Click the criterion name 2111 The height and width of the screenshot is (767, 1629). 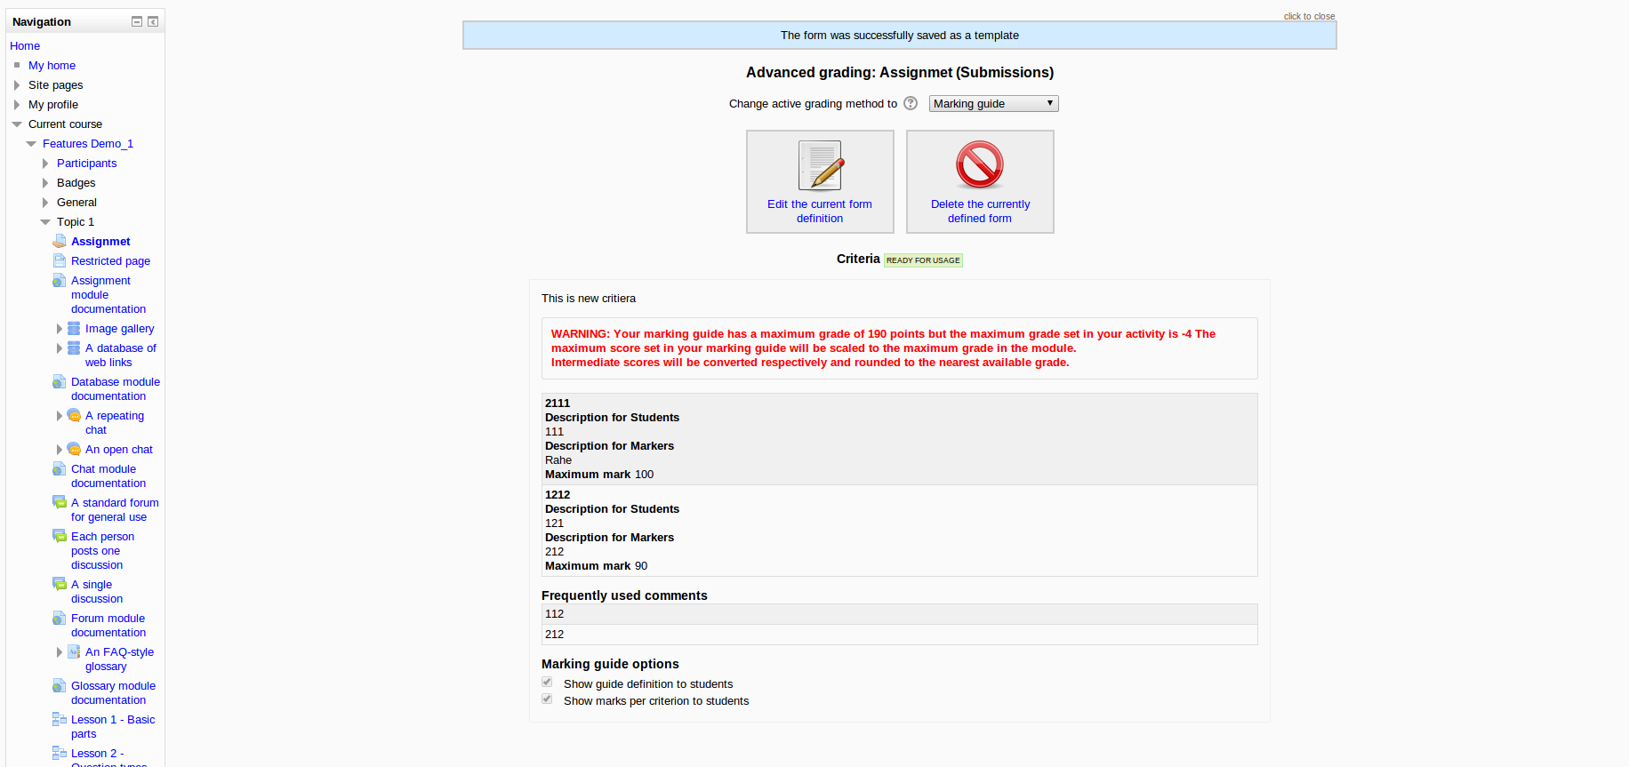click(558, 403)
